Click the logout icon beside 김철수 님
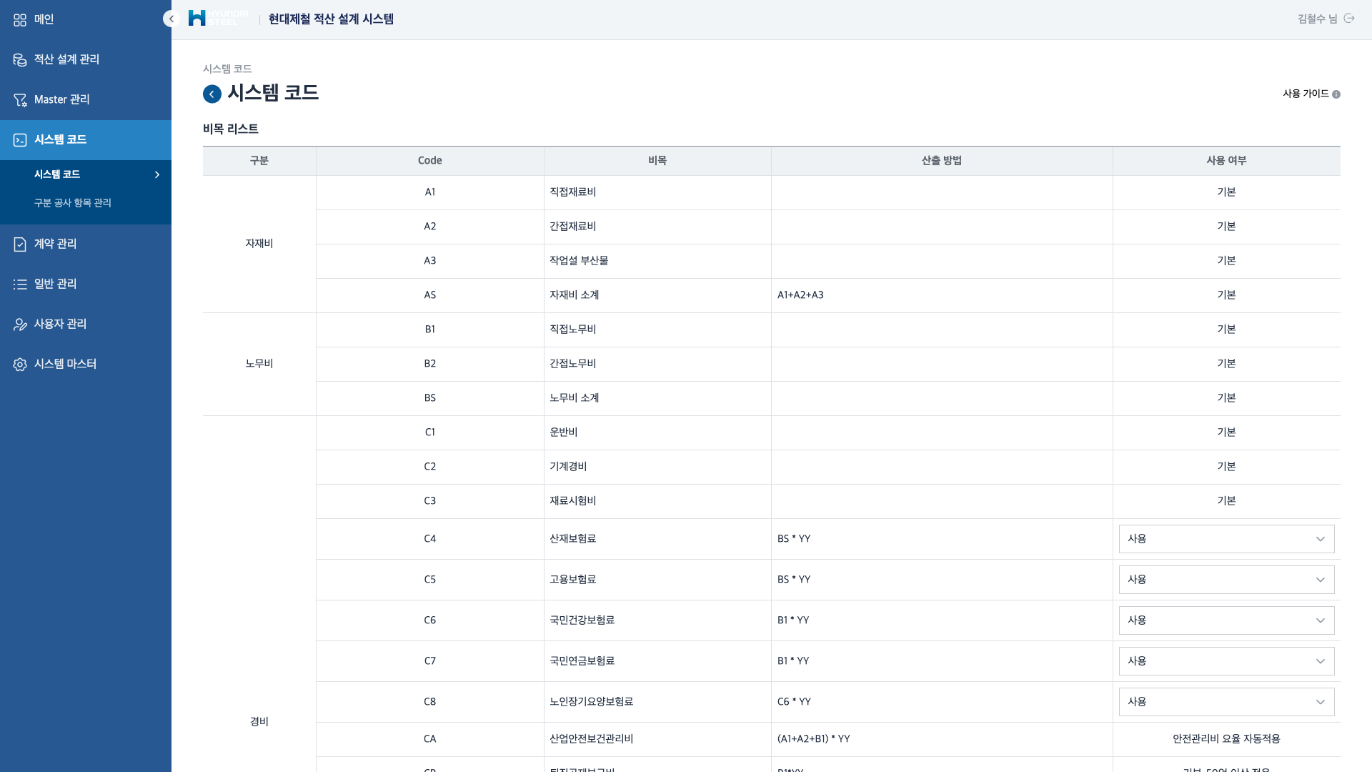1372x772 pixels. click(x=1349, y=19)
